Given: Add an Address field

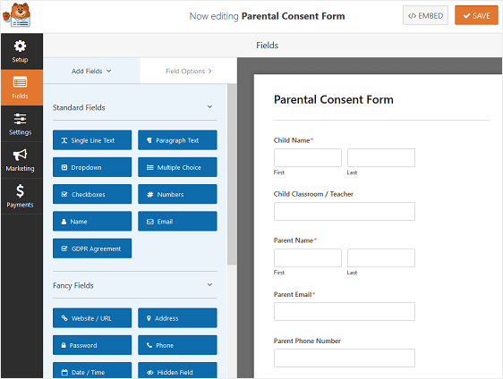Looking at the screenshot, I should 177,318.
